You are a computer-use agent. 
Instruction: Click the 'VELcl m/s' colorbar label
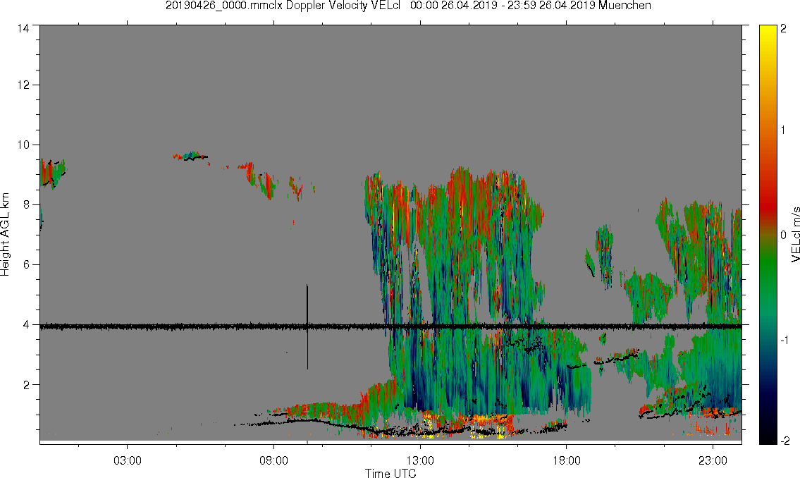[795, 235]
